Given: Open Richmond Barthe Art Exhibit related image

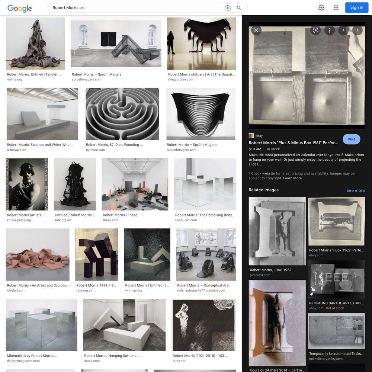Looking at the screenshot, I should [336, 279].
